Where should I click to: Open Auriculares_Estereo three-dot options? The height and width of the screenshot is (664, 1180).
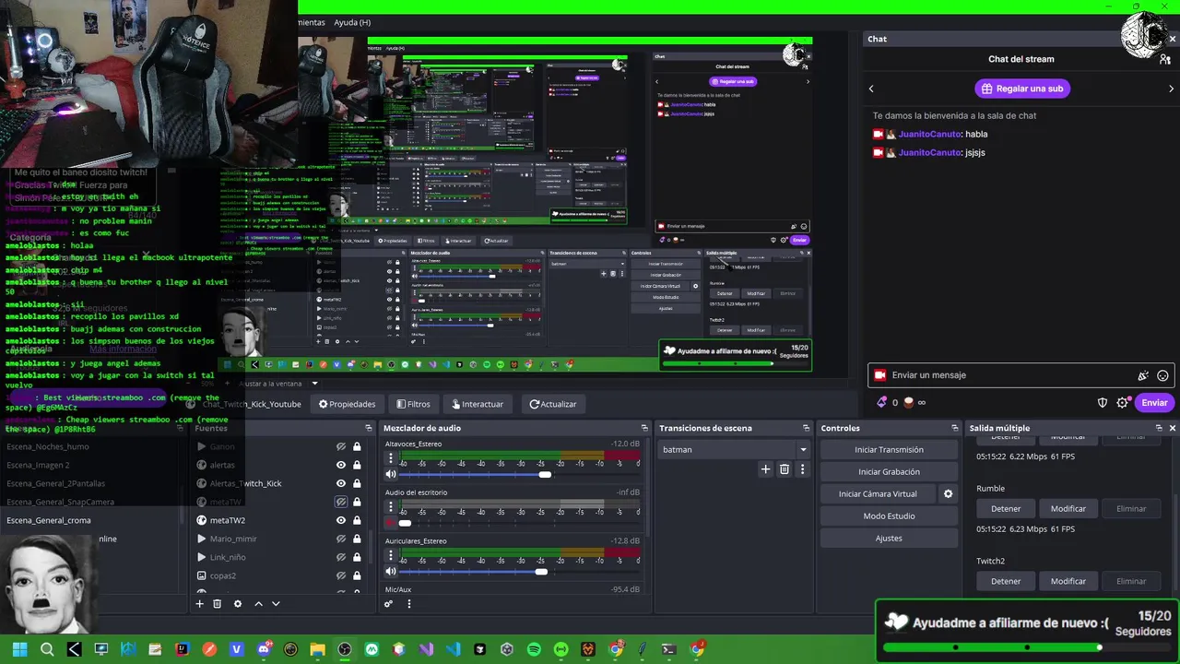tap(391, 555)
